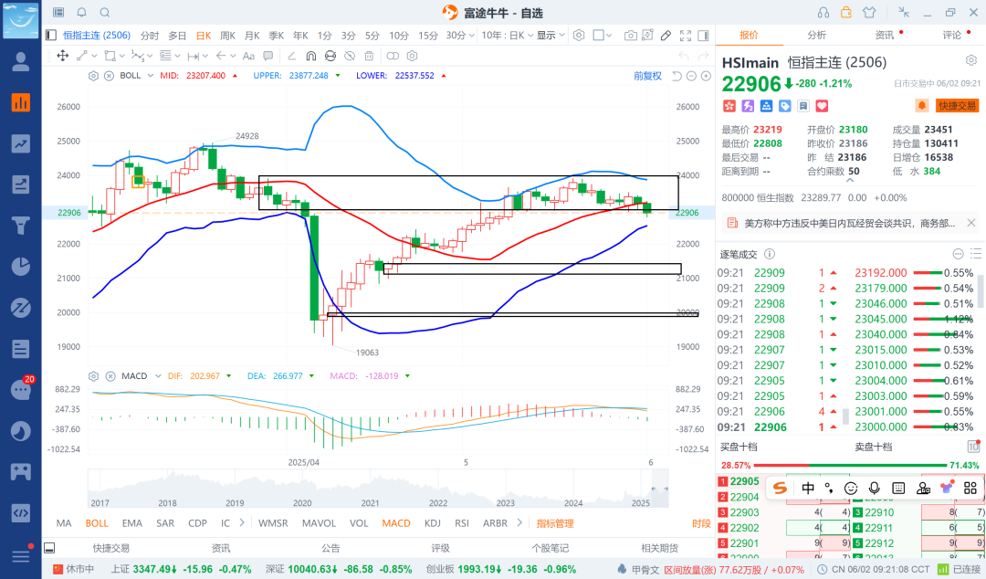Click the orange 快捷交易 quick trade button
The image size is (986, 579).
[957, 106]
